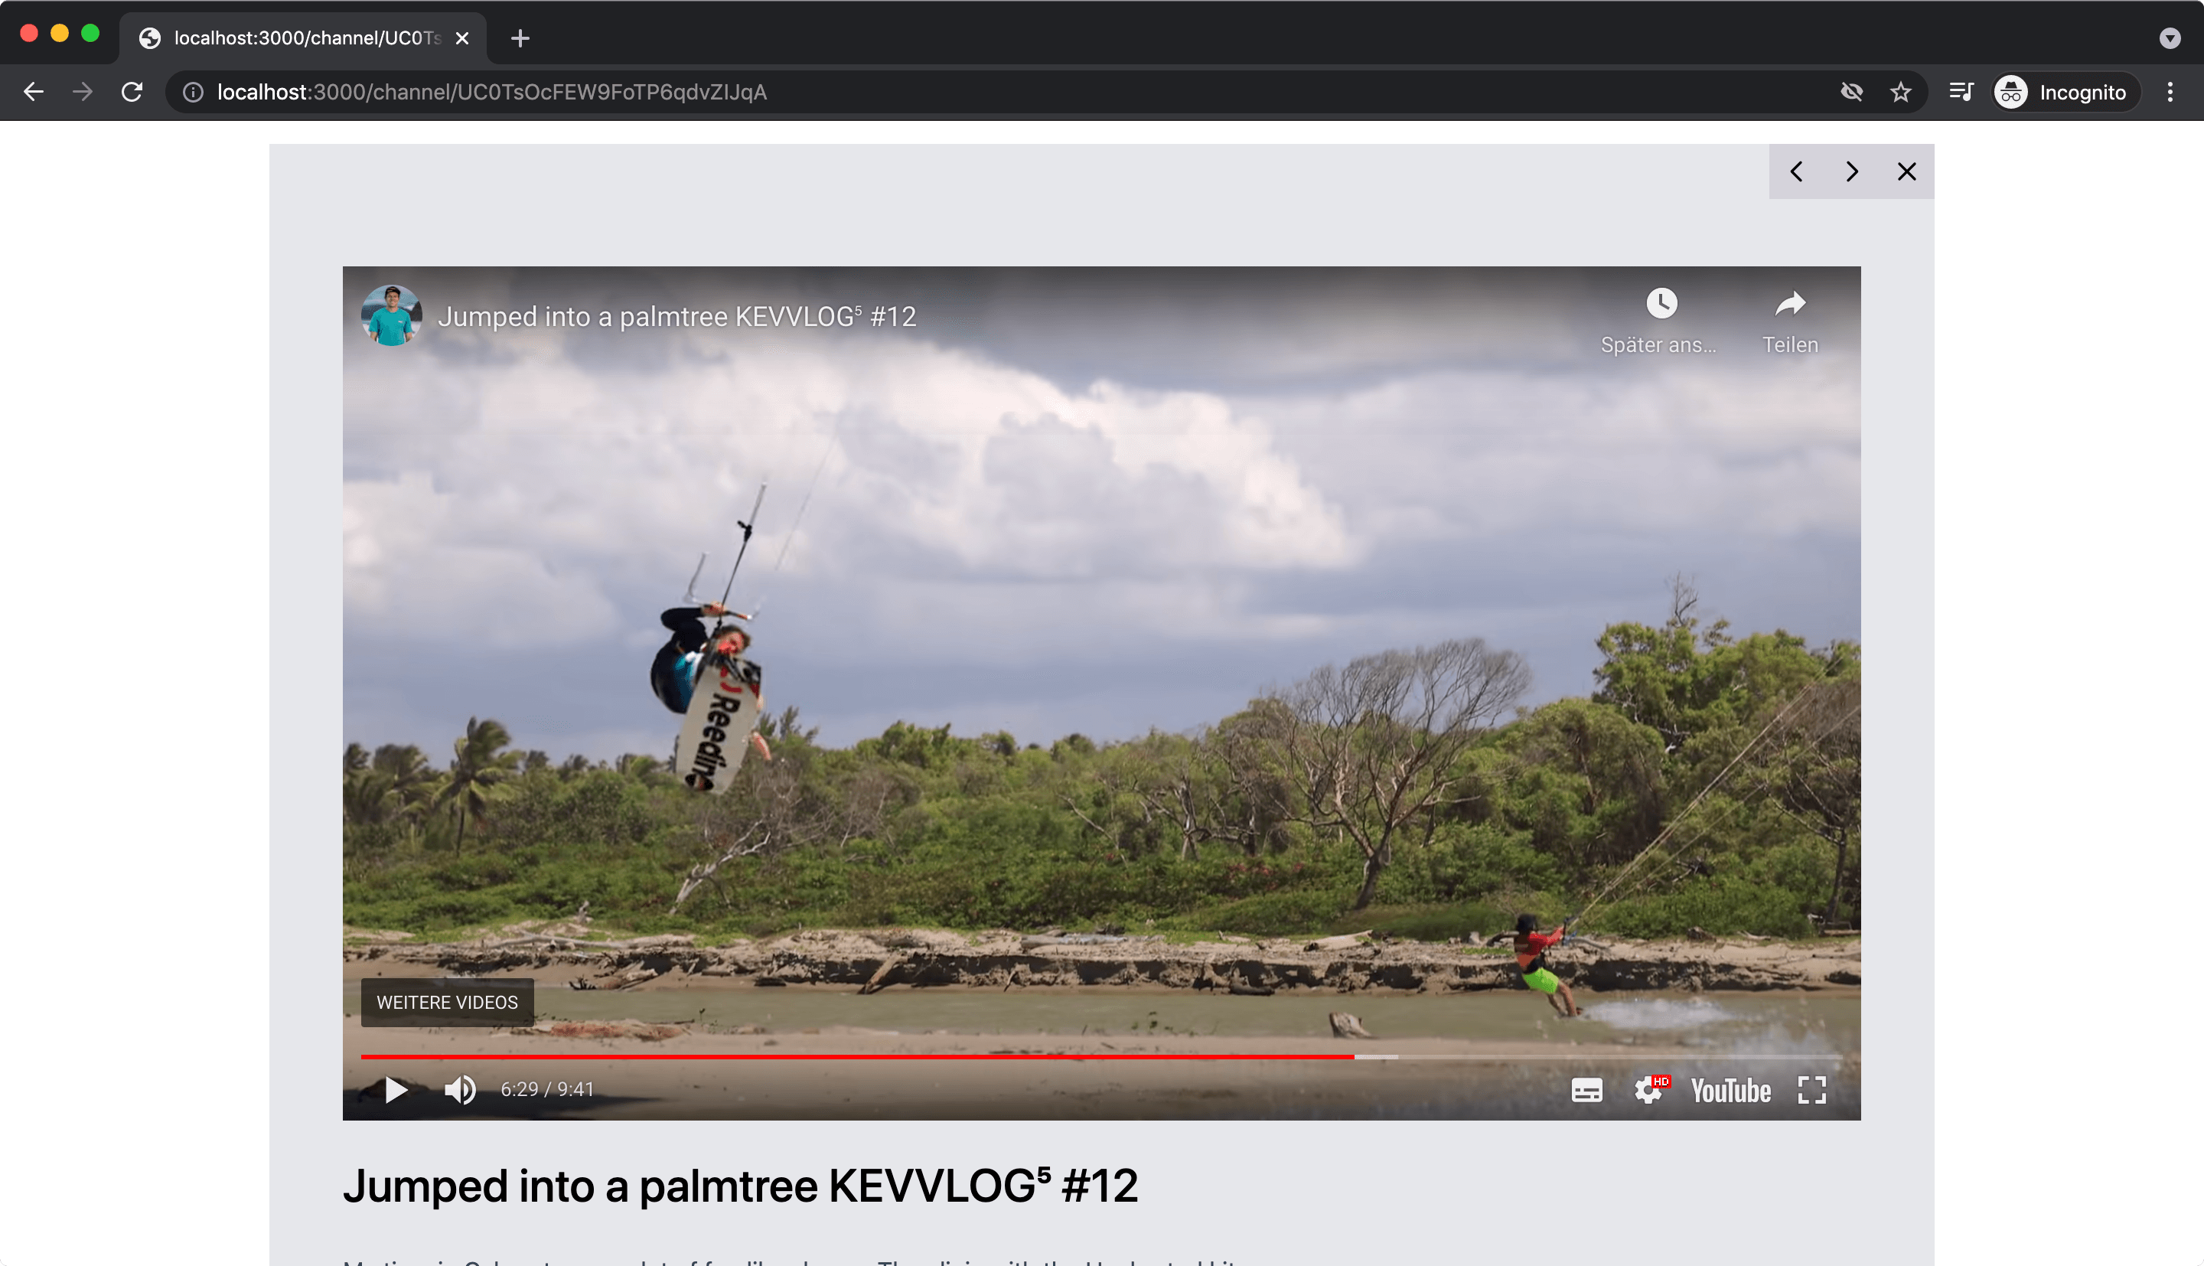Viewport: 2204px width, 1266px height.
Task: Bookmark this page with star icon
Action: click(1901, 92)
